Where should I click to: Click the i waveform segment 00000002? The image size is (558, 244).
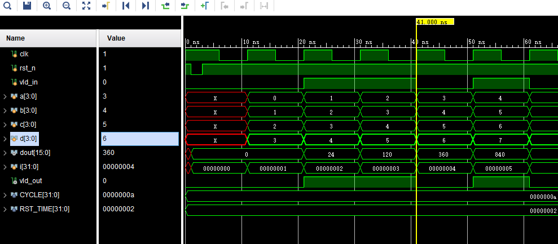[331, 168]
